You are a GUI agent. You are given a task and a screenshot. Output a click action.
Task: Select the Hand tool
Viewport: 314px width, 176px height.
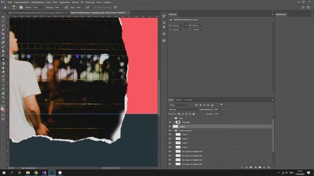[x=3, y=93]
